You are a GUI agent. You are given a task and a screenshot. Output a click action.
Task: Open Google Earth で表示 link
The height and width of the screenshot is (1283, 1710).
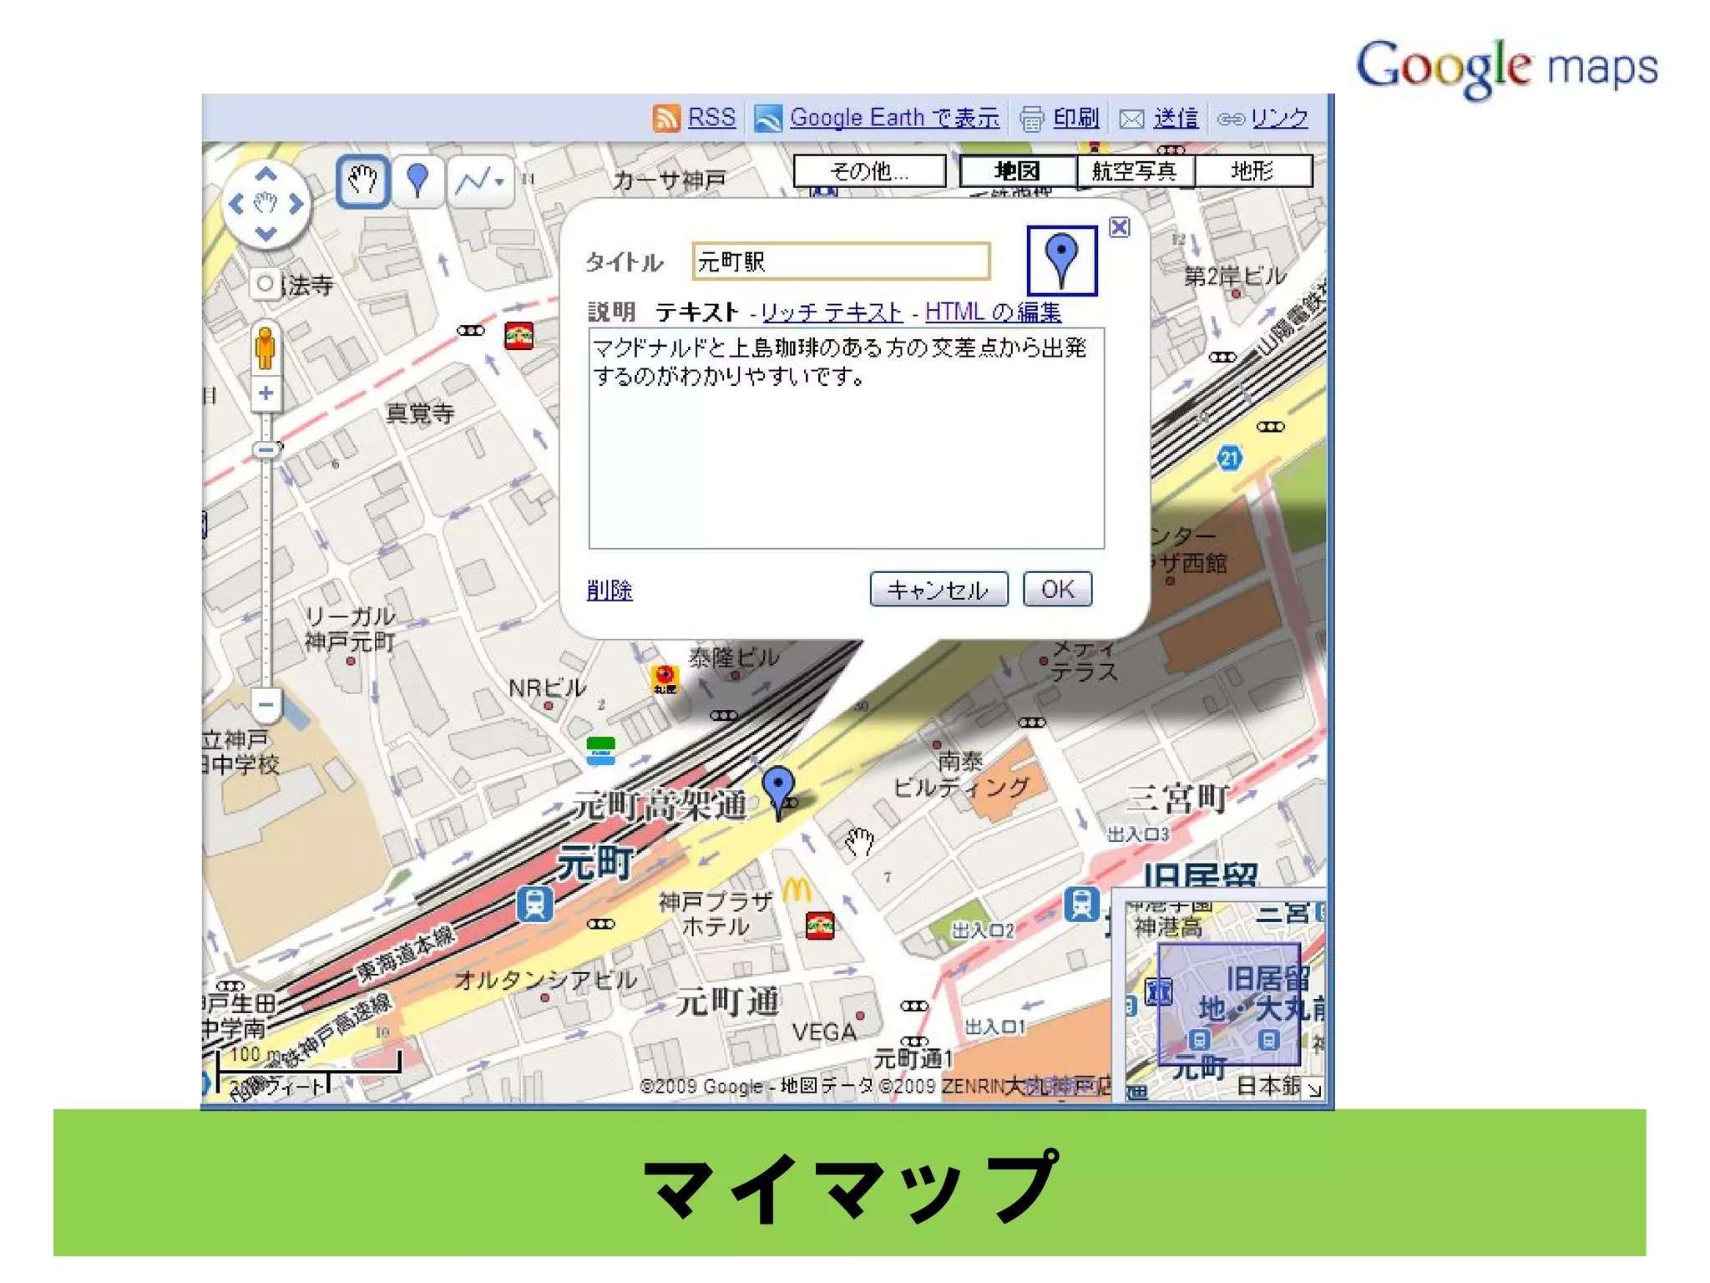[894, 118]
